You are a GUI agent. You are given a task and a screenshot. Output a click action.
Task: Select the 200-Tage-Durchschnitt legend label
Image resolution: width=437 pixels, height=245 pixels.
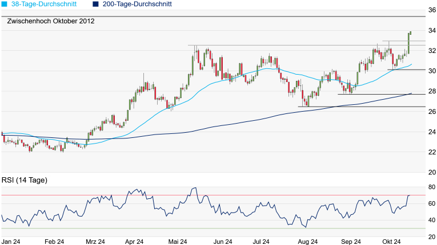click(137, 4)
